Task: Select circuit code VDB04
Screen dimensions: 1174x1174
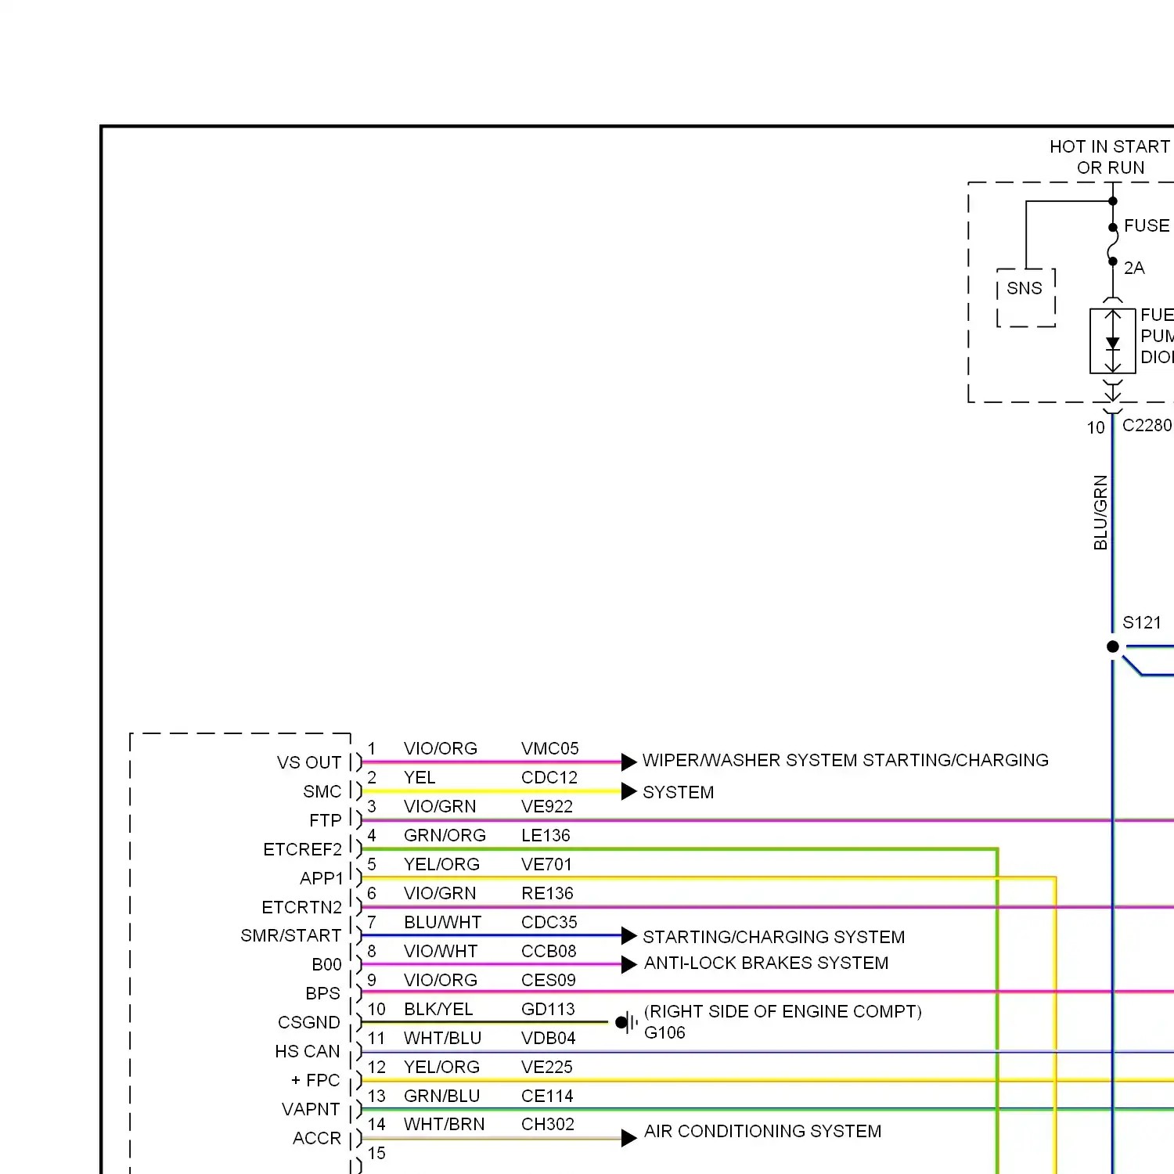Action: coord(549,1038)
